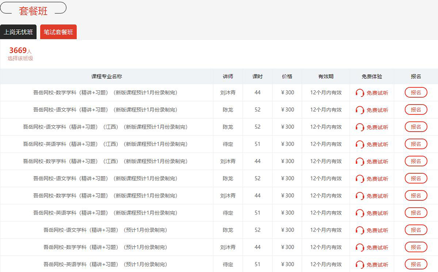Click teacher 刘沐青 in 数学学科 (预计1月份录制完) row
The width and height of the screenshot is (438, 272).
(228, 247)
